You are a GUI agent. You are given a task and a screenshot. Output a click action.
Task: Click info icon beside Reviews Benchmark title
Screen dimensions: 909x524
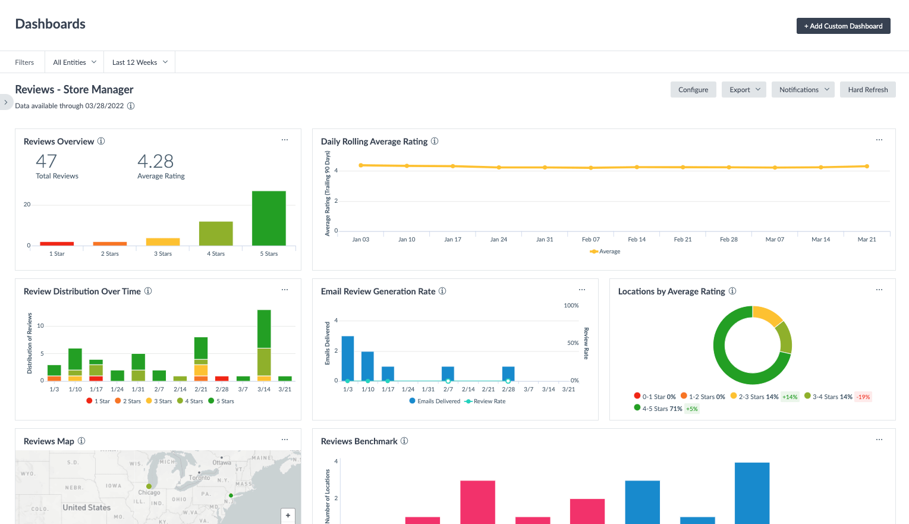click(404, 441)
